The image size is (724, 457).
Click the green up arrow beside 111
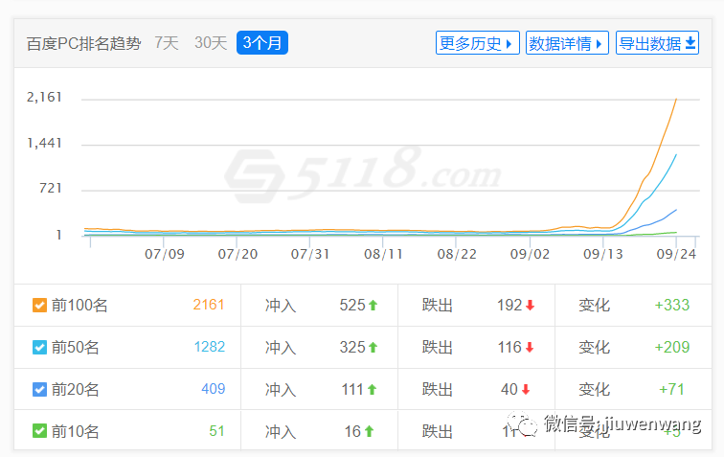coord(372,390)
